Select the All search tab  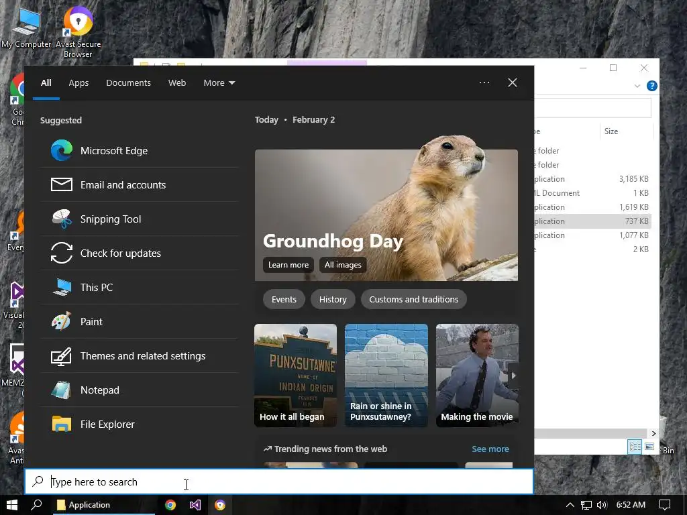(46, 82)
